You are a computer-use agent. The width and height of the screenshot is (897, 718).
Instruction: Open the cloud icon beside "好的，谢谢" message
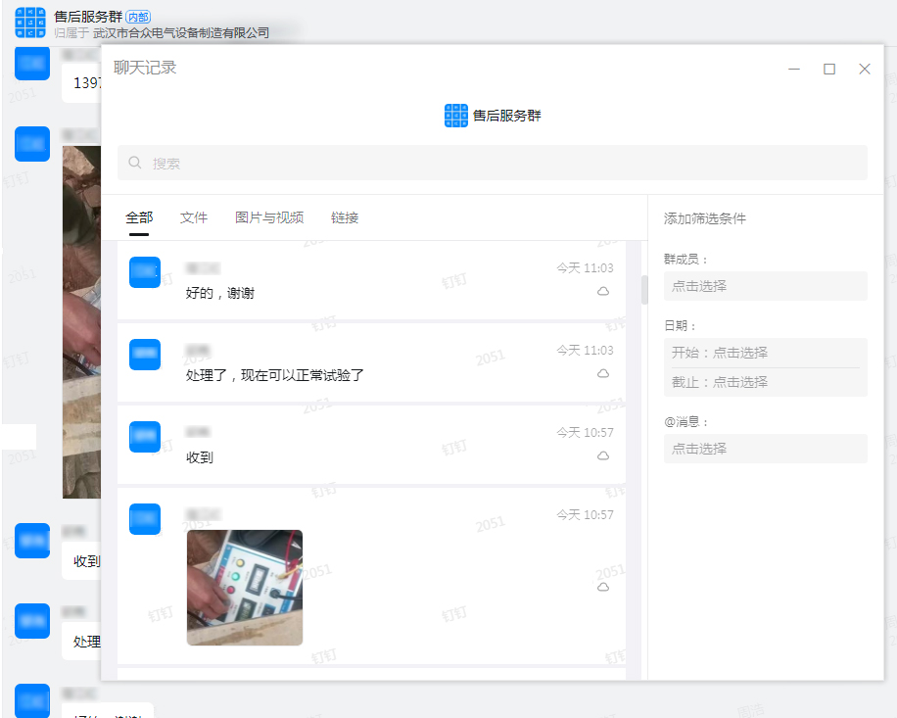(x=603, y=291)
